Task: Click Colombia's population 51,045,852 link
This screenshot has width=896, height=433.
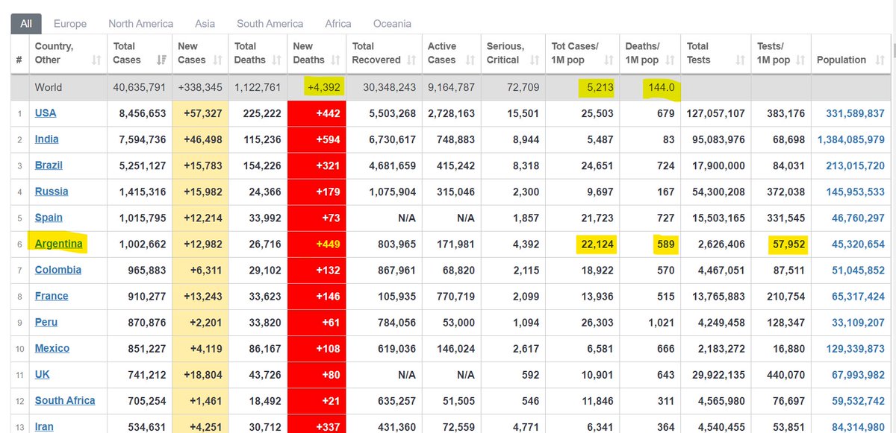Action: pyautogui.click(x=858, y=270)
